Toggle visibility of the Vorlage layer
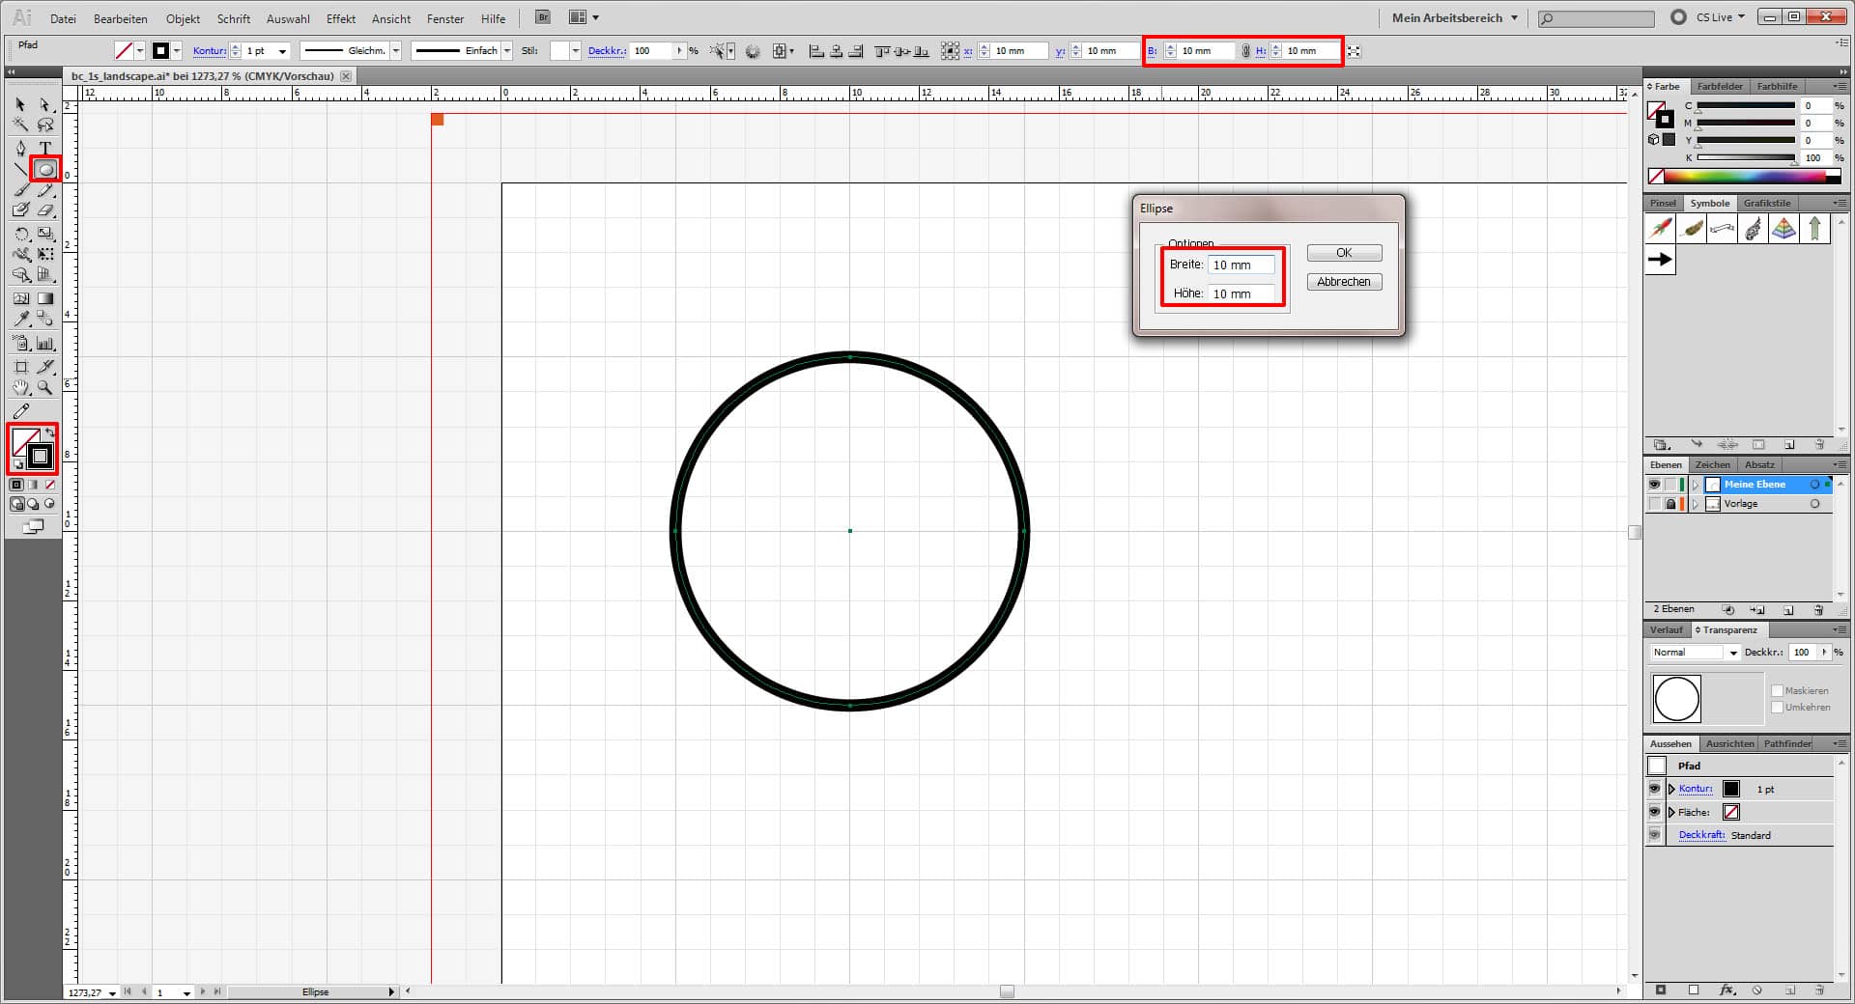The width and height of the screenshot is (1855, 1004). coord(1655,503)
